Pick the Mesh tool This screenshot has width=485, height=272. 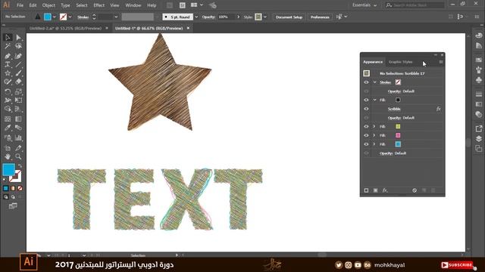[8, 119]
